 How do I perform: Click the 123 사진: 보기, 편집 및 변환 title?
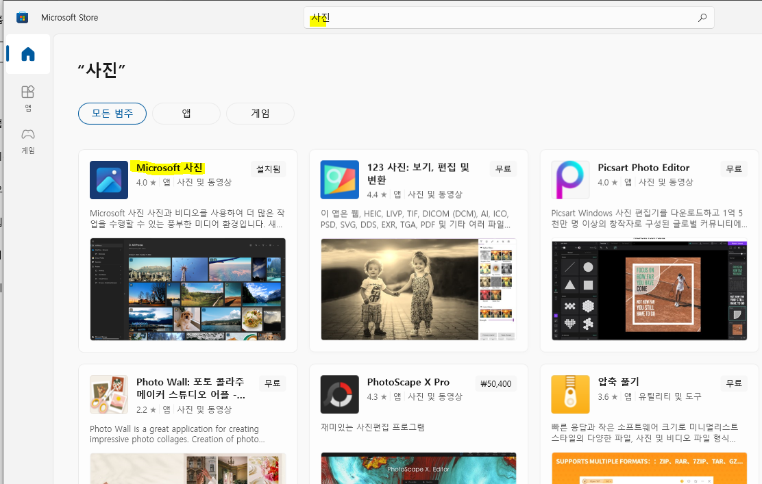[x=419, y=174]
